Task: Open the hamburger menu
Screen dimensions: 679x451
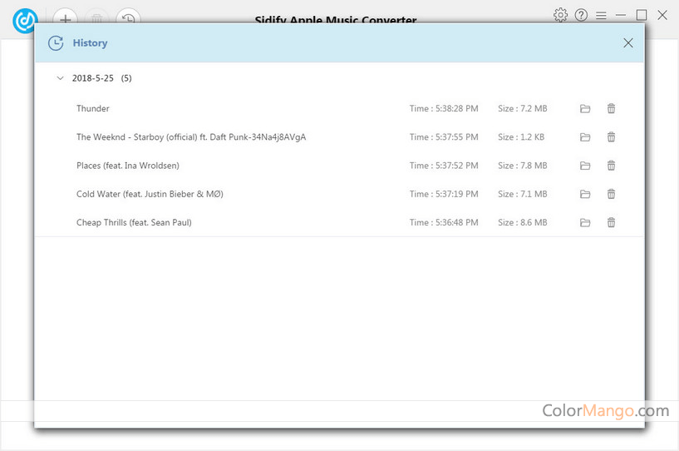Action: pos(601,15)
